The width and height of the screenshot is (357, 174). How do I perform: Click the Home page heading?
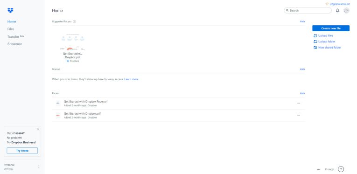click(57, 10)
